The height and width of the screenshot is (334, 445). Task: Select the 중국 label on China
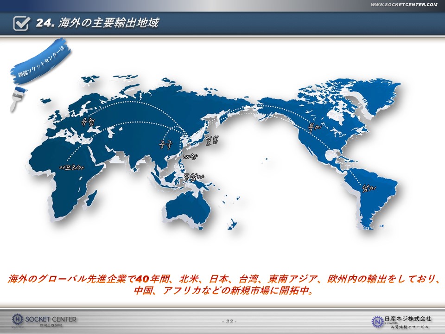(165, 143)
